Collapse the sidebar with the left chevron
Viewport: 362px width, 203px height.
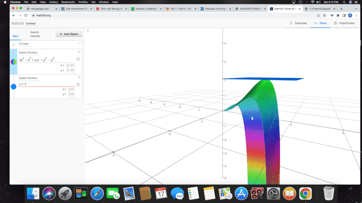88,31
